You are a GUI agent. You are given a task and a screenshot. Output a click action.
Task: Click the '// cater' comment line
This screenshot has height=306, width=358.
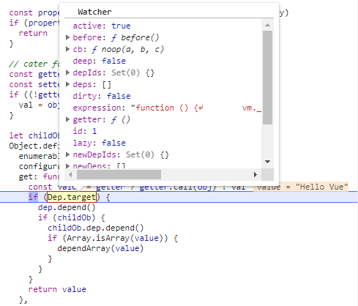pyautogui.click(x=34, y=64)
